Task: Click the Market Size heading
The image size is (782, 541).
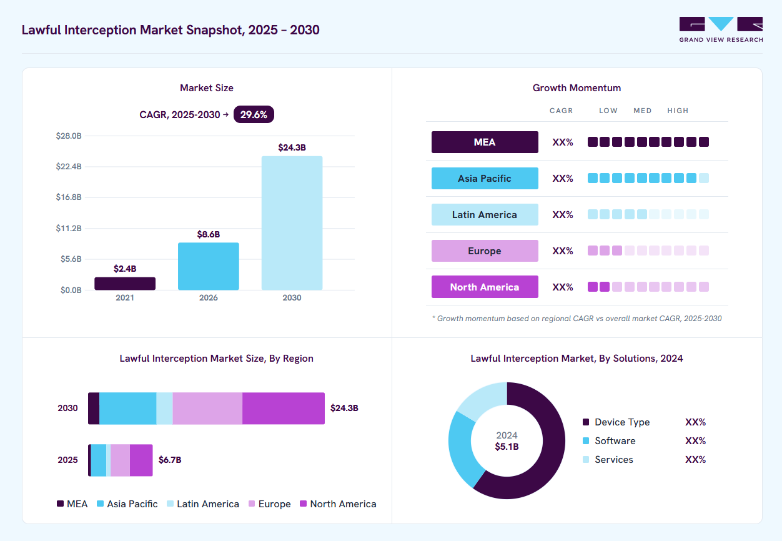Action: tap(207, 88)
